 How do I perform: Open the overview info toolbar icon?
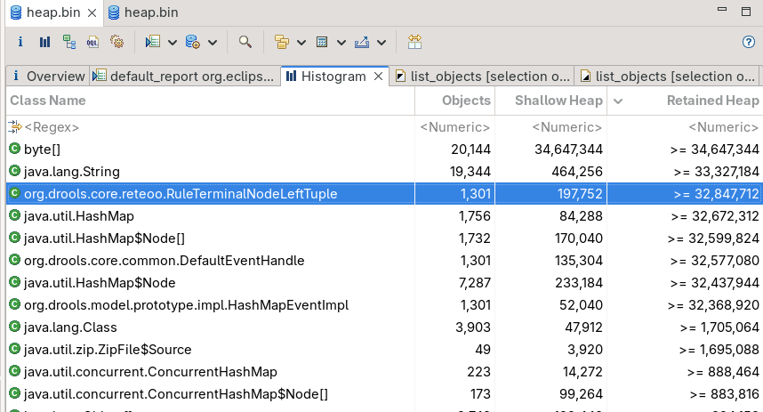(20, 42)
